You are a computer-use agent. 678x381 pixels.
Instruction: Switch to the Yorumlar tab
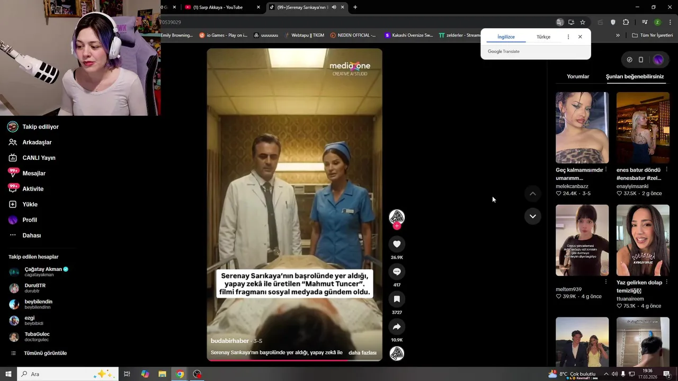(x=578, y=77)
